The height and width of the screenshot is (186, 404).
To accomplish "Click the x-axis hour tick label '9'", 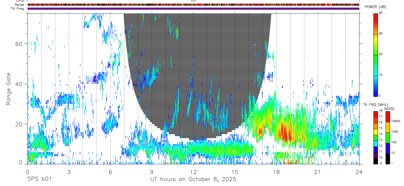I will tap(152, 172).
